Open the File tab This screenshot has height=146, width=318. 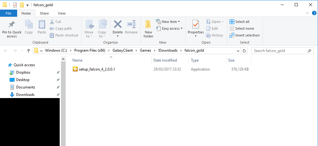click(8, 13)
